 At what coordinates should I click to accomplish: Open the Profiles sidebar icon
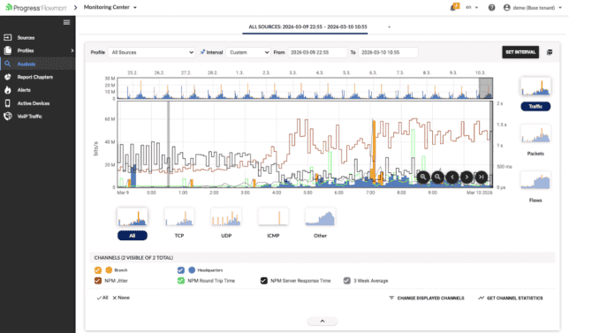click(8, 50)
